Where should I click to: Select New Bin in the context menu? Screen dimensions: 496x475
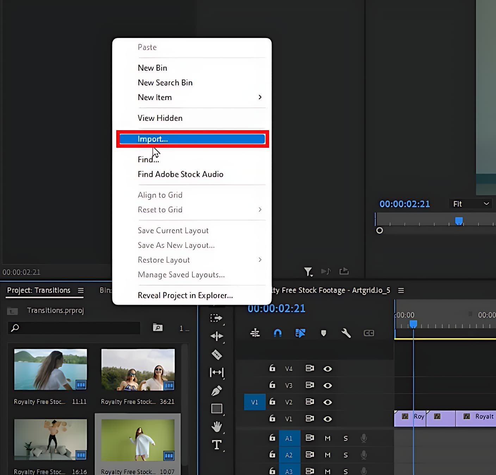coord(153,68)
